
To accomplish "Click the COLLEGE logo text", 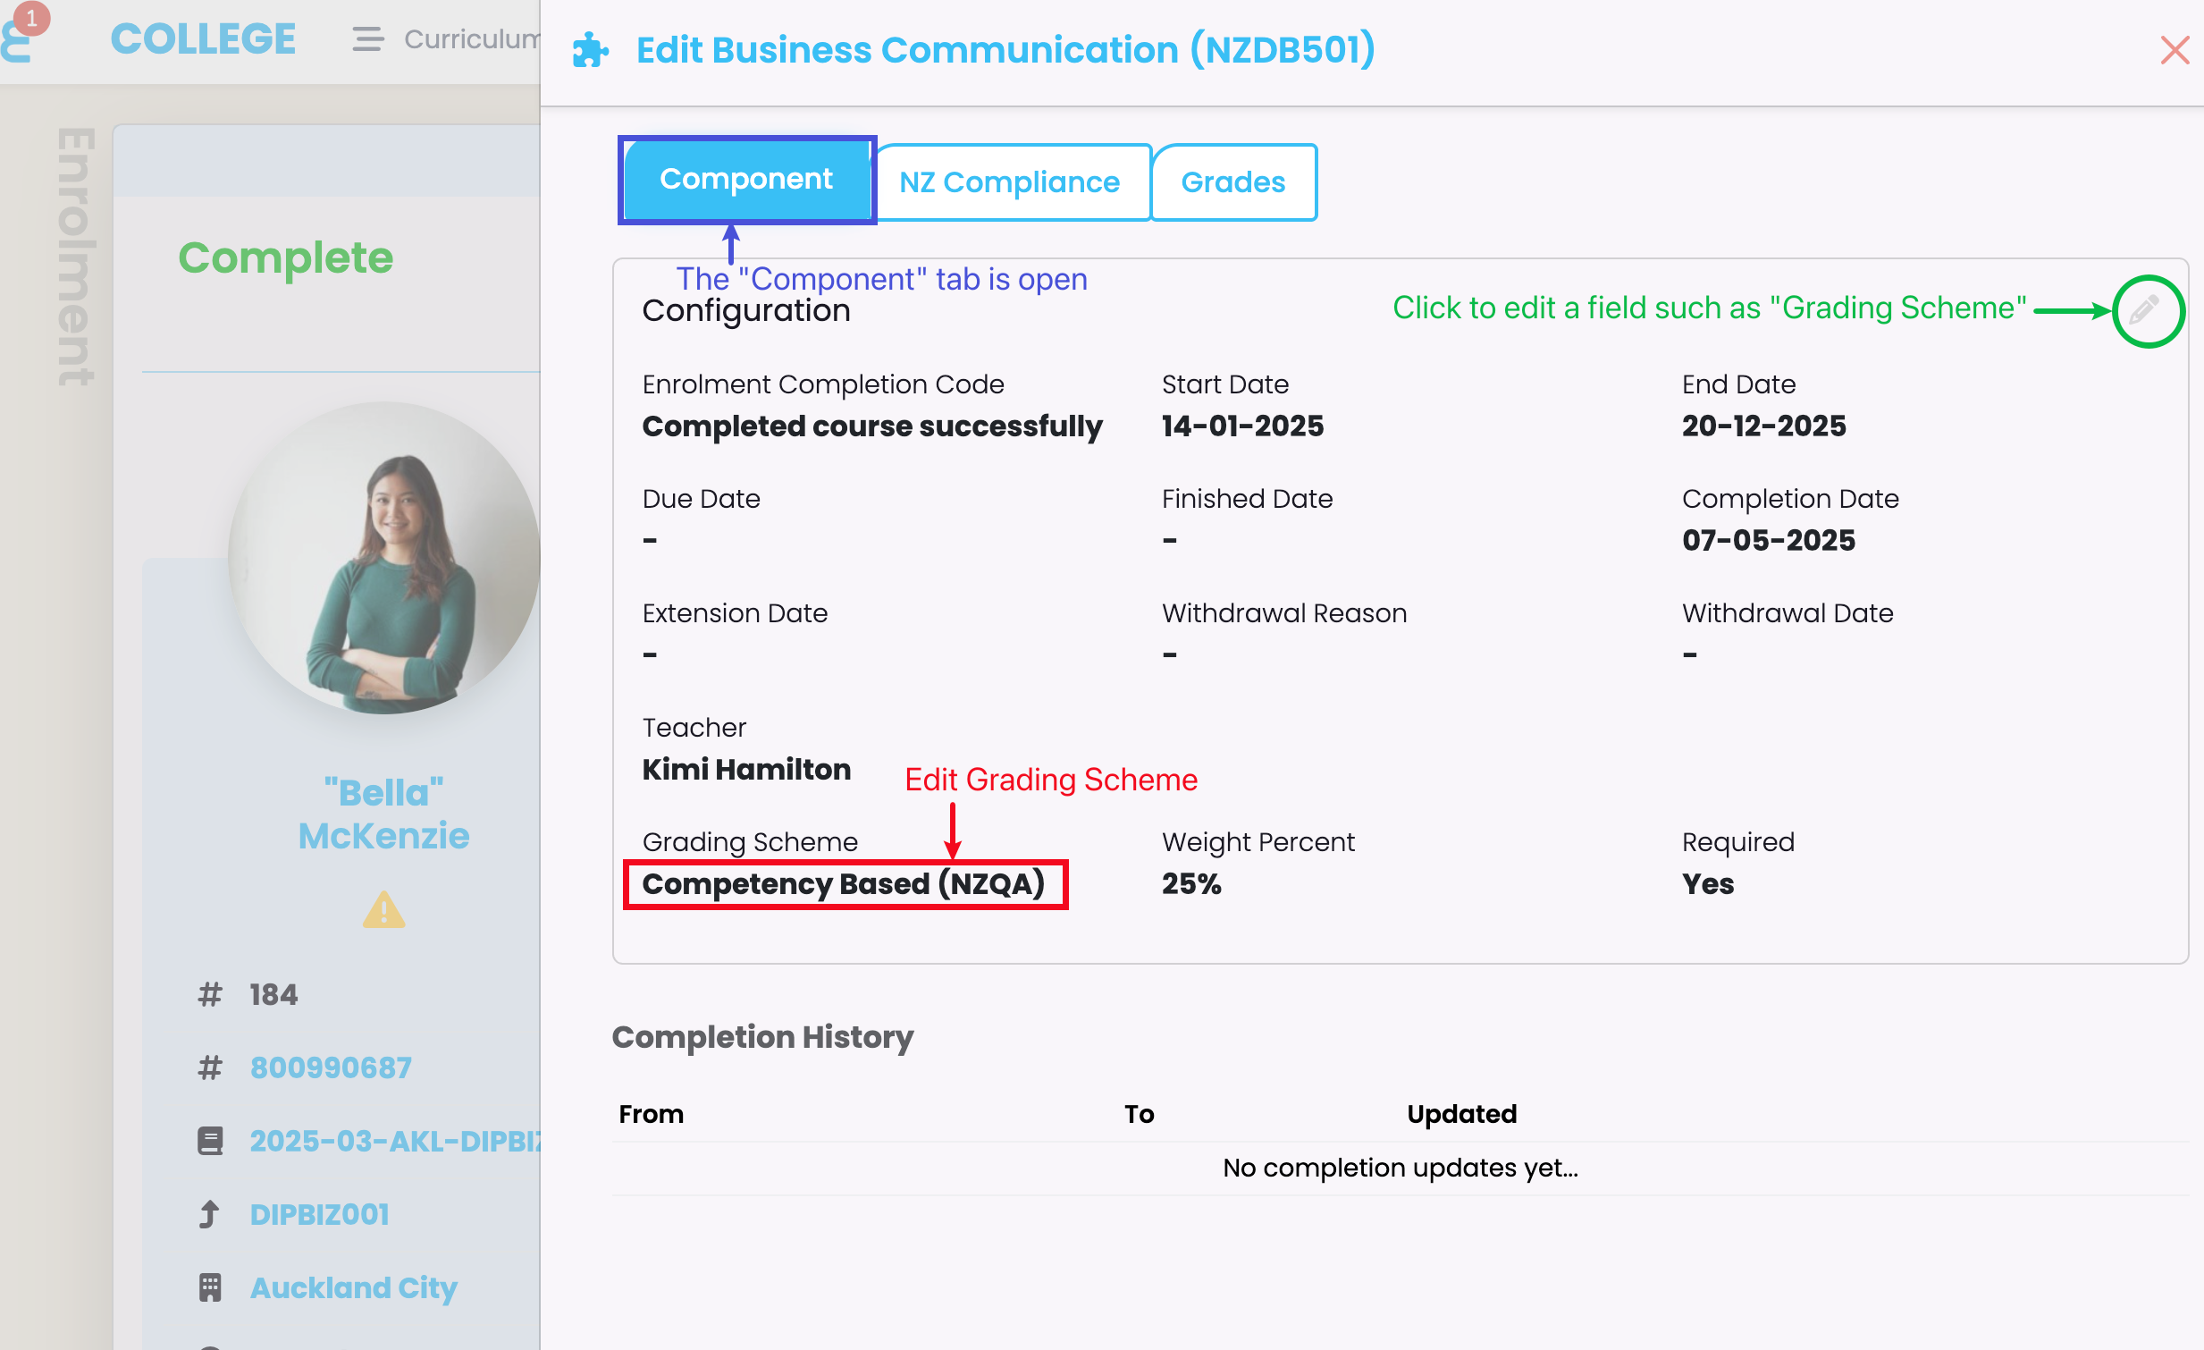I will [x=203, y=39].
